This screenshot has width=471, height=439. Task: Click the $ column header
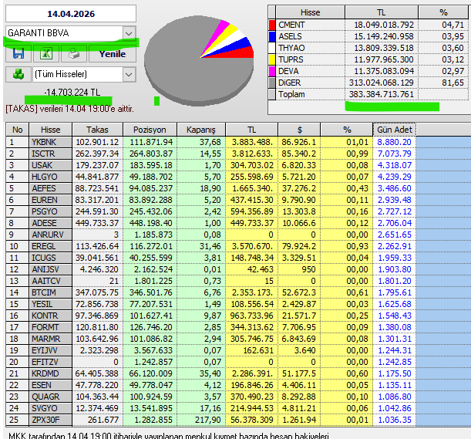click(x=299, y=130)
